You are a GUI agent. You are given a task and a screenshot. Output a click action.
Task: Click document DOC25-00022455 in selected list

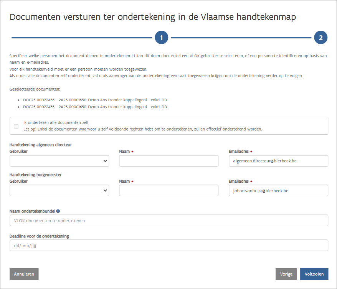[94, 107]
